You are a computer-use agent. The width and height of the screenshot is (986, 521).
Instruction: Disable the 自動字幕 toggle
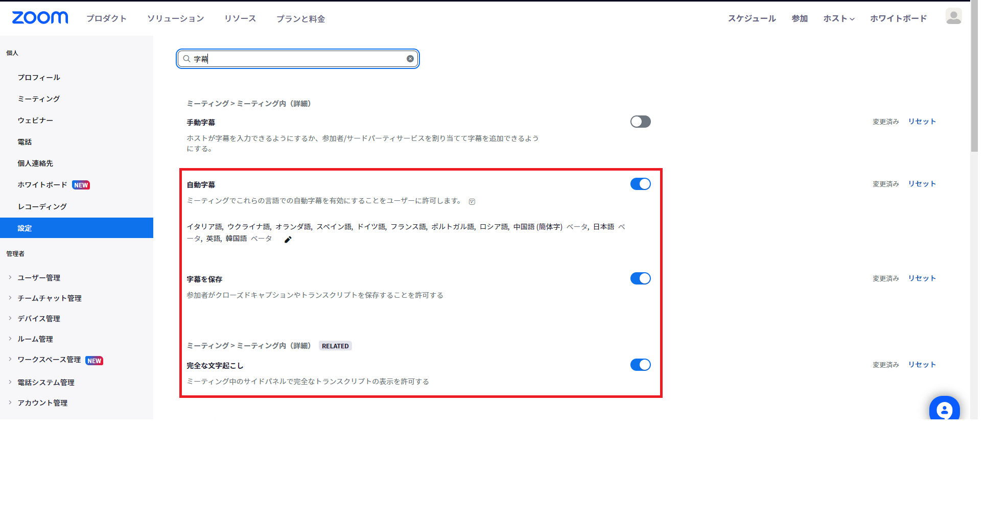coord(640,184)
